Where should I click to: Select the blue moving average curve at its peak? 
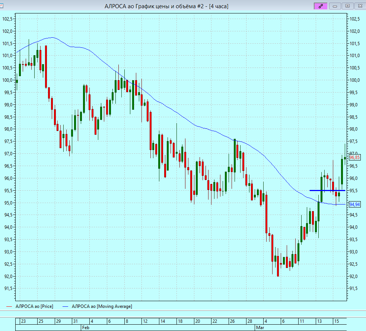52,37
